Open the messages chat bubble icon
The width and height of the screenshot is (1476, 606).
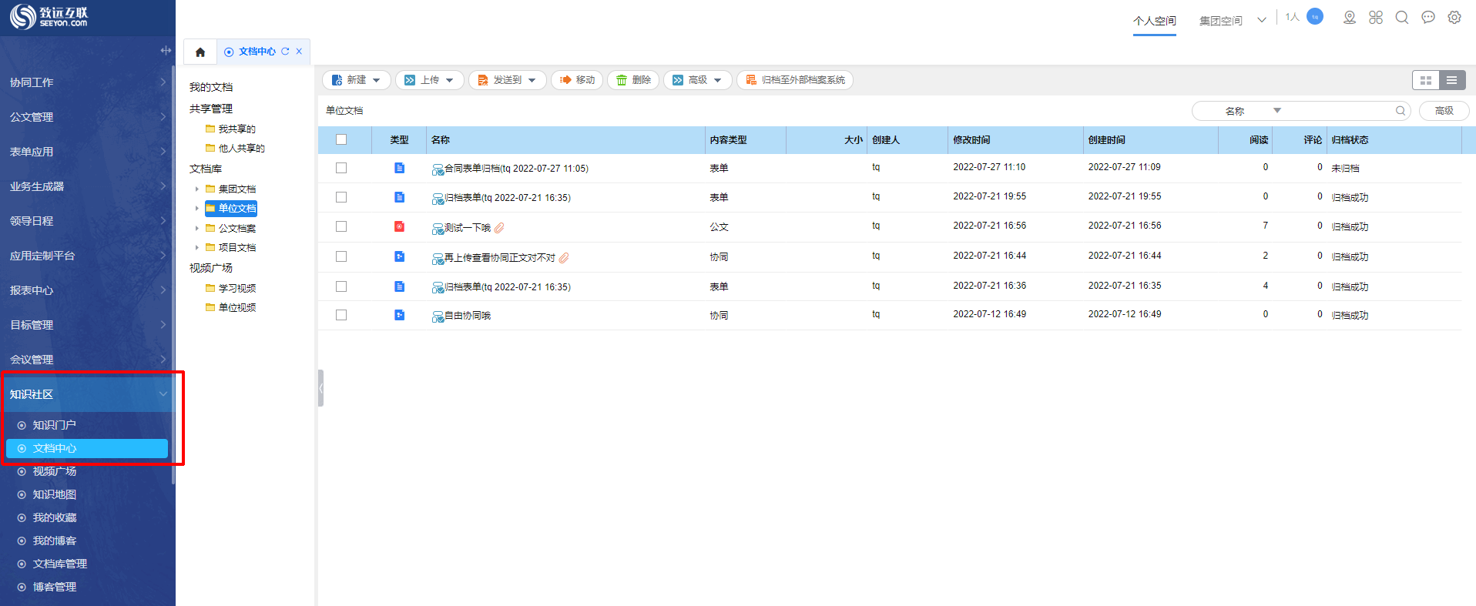[x=1427, y=18]
